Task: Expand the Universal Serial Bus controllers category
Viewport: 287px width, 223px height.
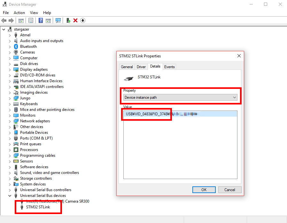Action: pyautogui.click(x=10, y=190)
